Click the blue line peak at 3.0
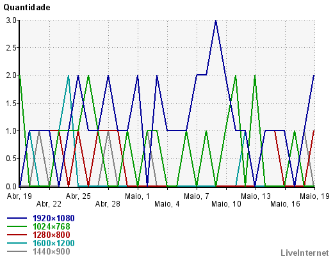The image size is (333, 259). click(216, 21)
